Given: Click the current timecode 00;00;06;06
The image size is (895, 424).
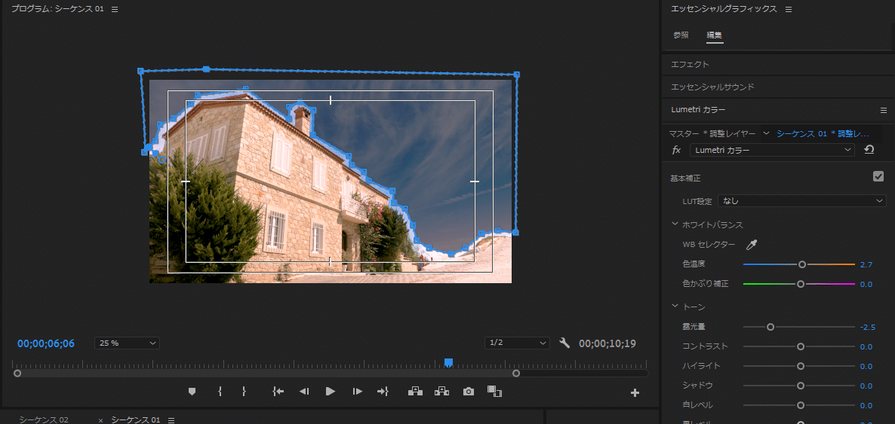Looking at the screenshot, I should [46, 343].
